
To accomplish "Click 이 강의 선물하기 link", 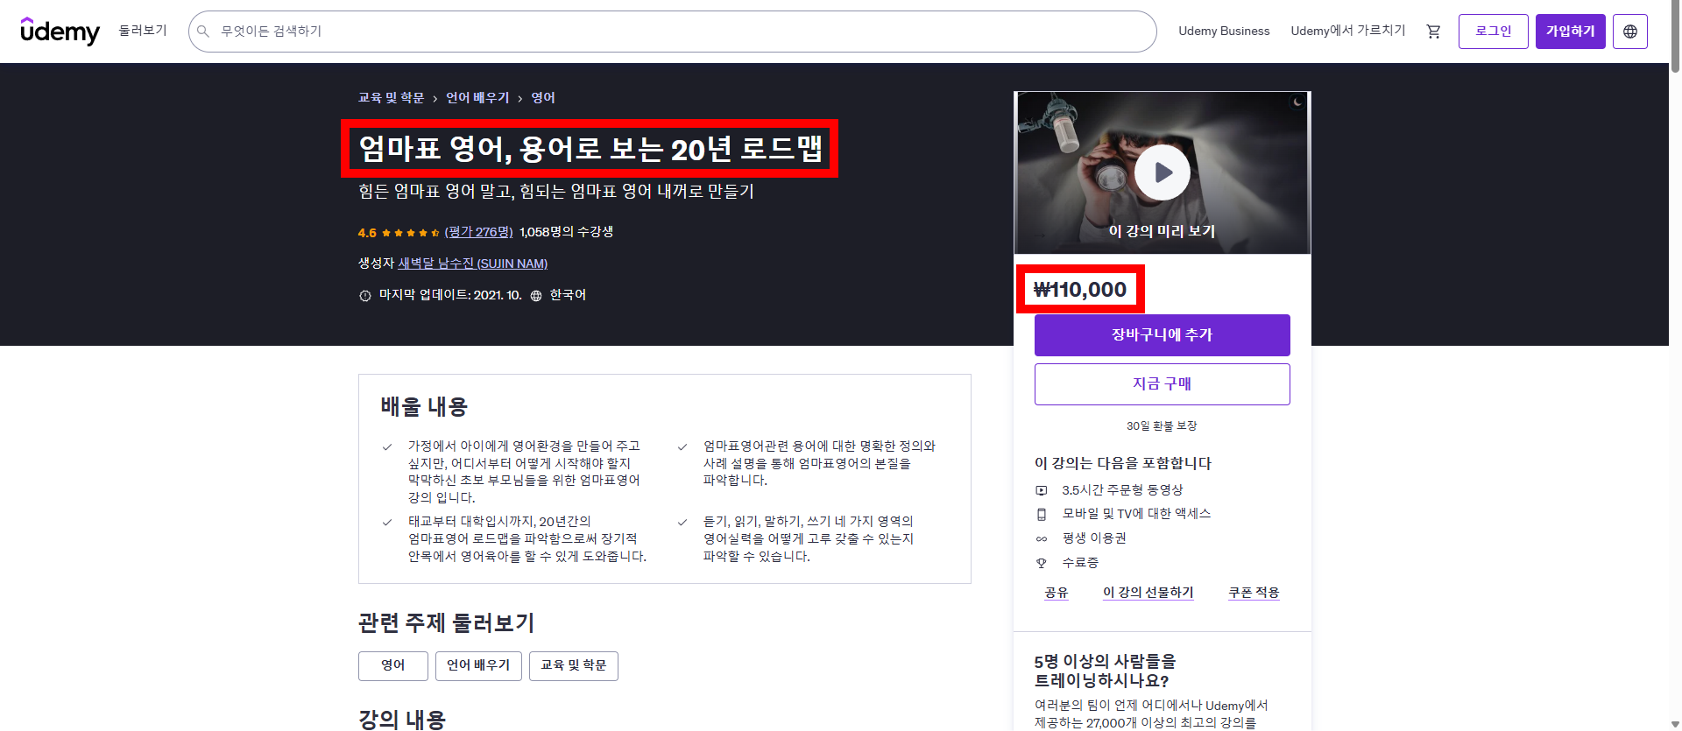I will pos(1148,593).
